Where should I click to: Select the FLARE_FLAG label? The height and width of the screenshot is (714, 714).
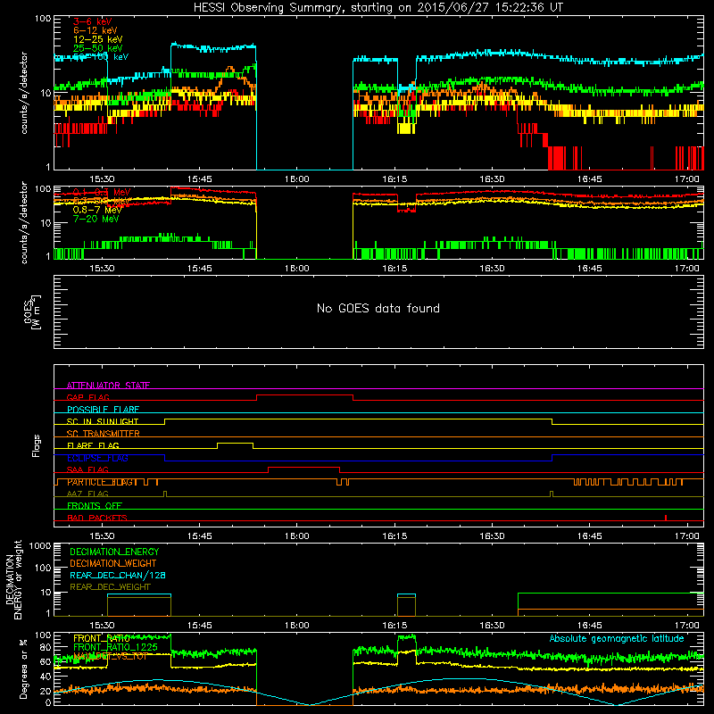[x=93, y=445]
